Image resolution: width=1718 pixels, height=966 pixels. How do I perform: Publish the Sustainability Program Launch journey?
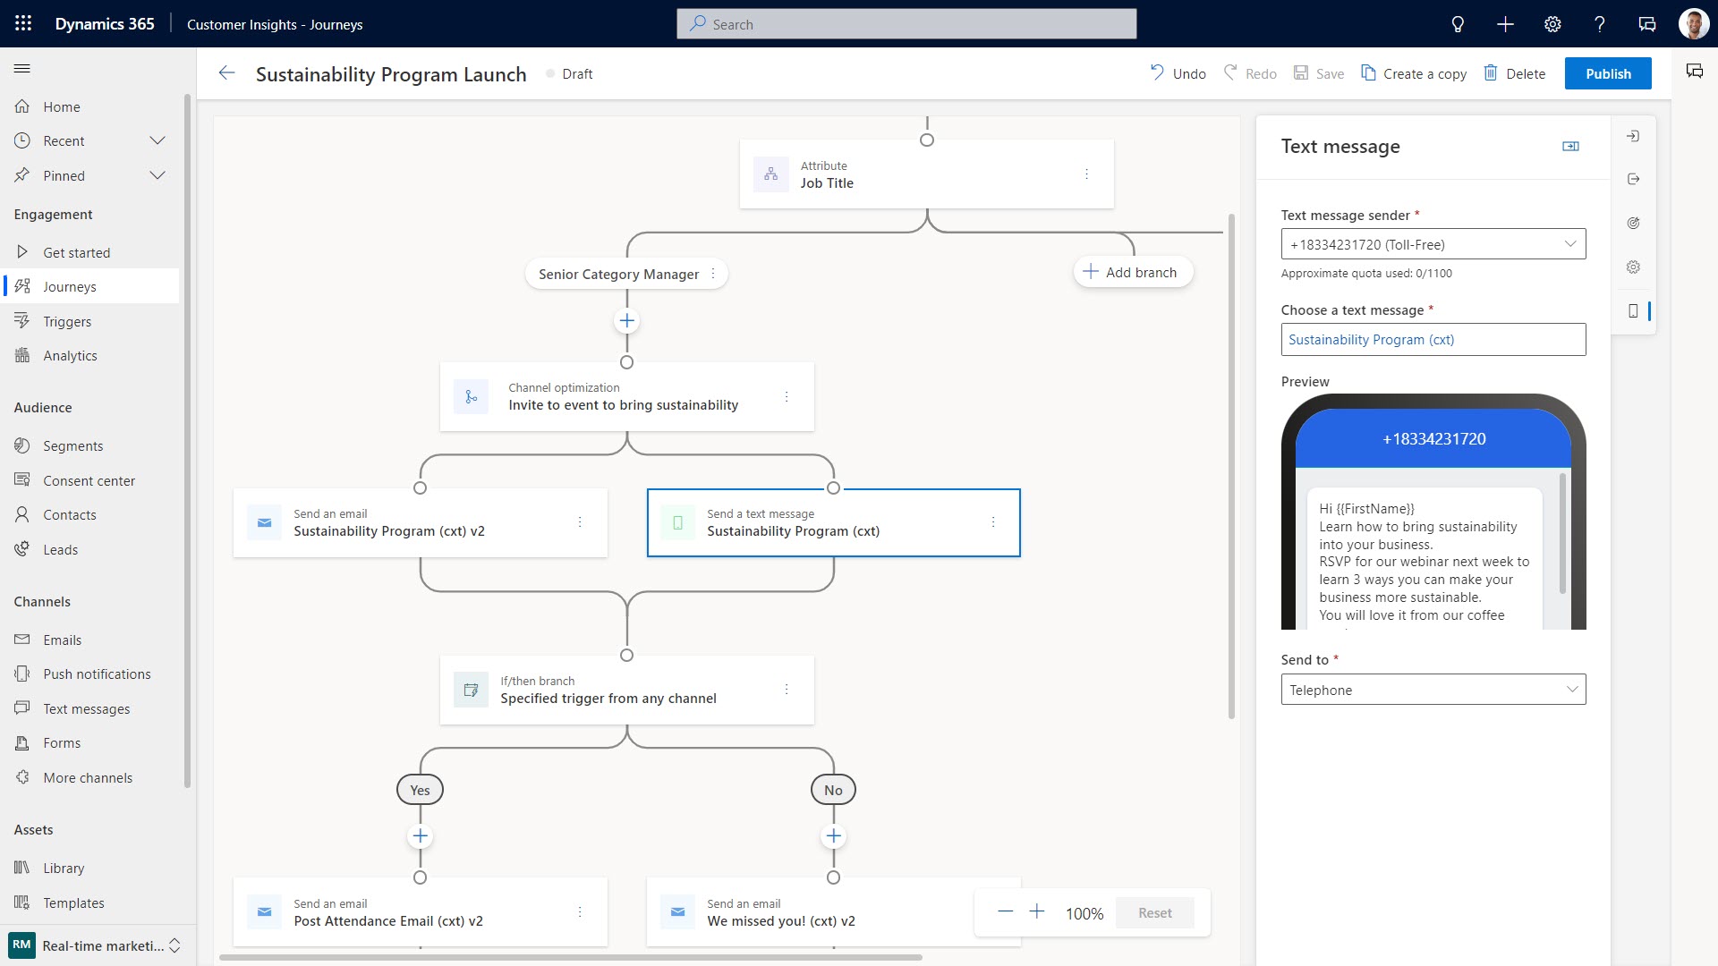point(1608,73)
